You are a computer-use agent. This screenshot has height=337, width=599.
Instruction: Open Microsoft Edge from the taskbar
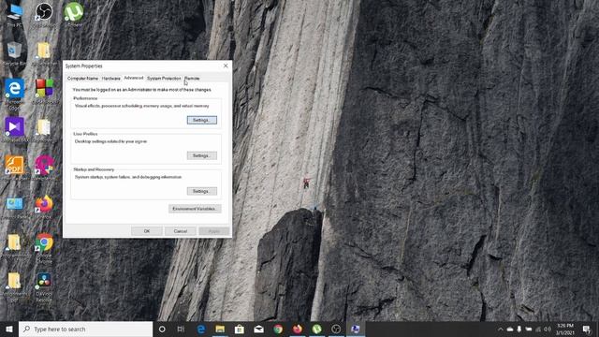click(x=201, y=329)
